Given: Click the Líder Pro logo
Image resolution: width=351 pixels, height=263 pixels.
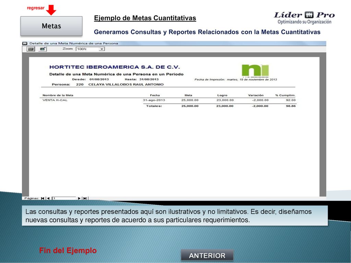Looking at the screenshot, I should 304,17.
